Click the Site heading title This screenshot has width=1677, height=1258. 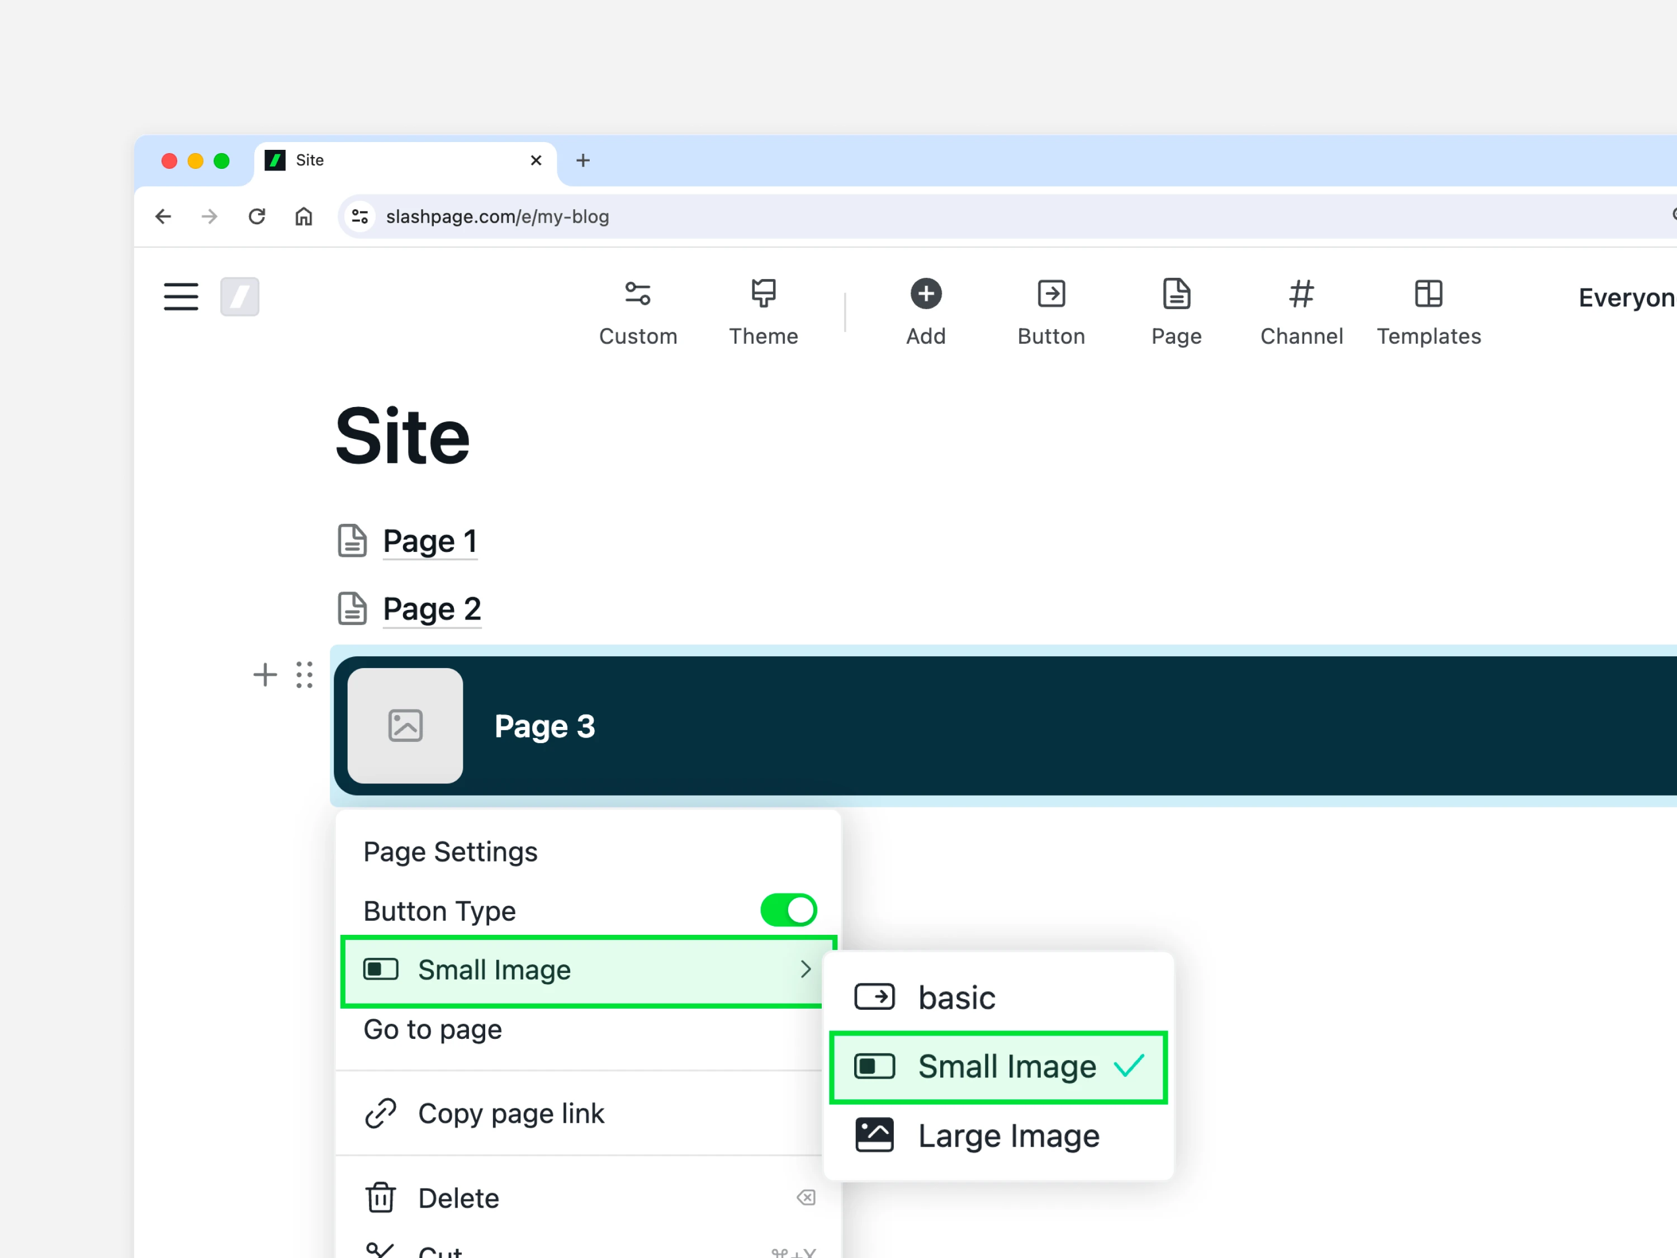click(402, 436)
